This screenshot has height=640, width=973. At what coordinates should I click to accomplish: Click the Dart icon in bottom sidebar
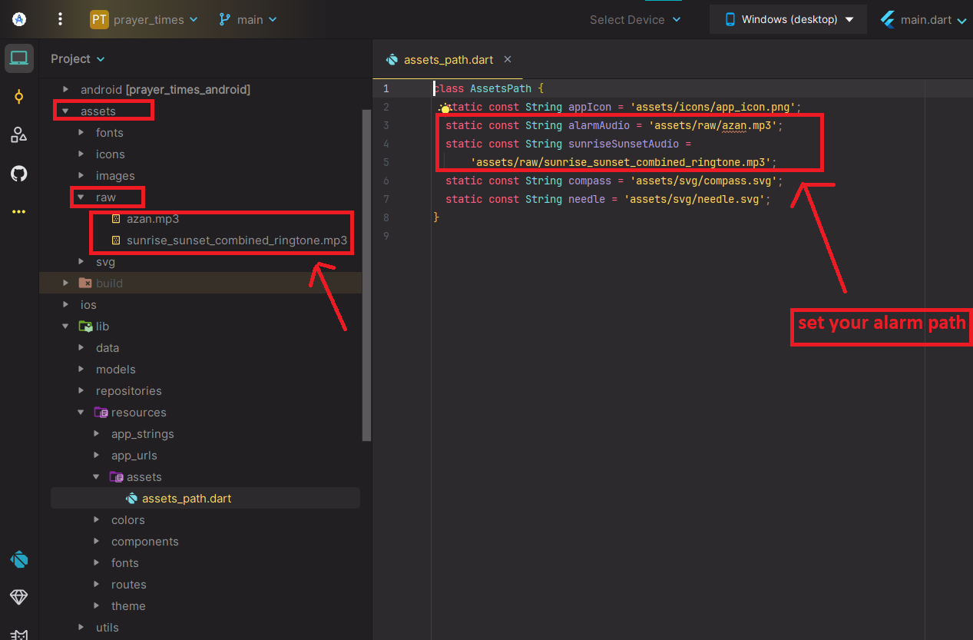[19, 559]
